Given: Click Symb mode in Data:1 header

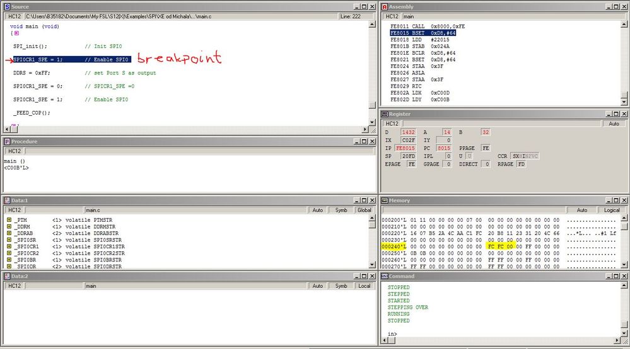Looking at the screenshot, I should pos(341,210).
